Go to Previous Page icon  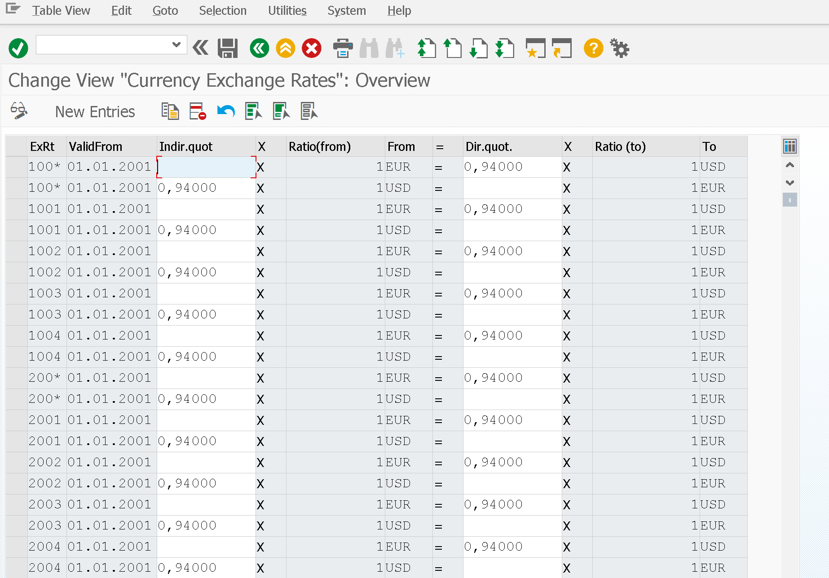click(453, 48)
